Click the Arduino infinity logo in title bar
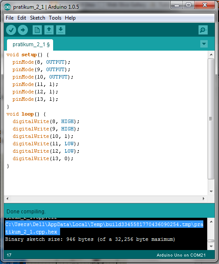 7,7
